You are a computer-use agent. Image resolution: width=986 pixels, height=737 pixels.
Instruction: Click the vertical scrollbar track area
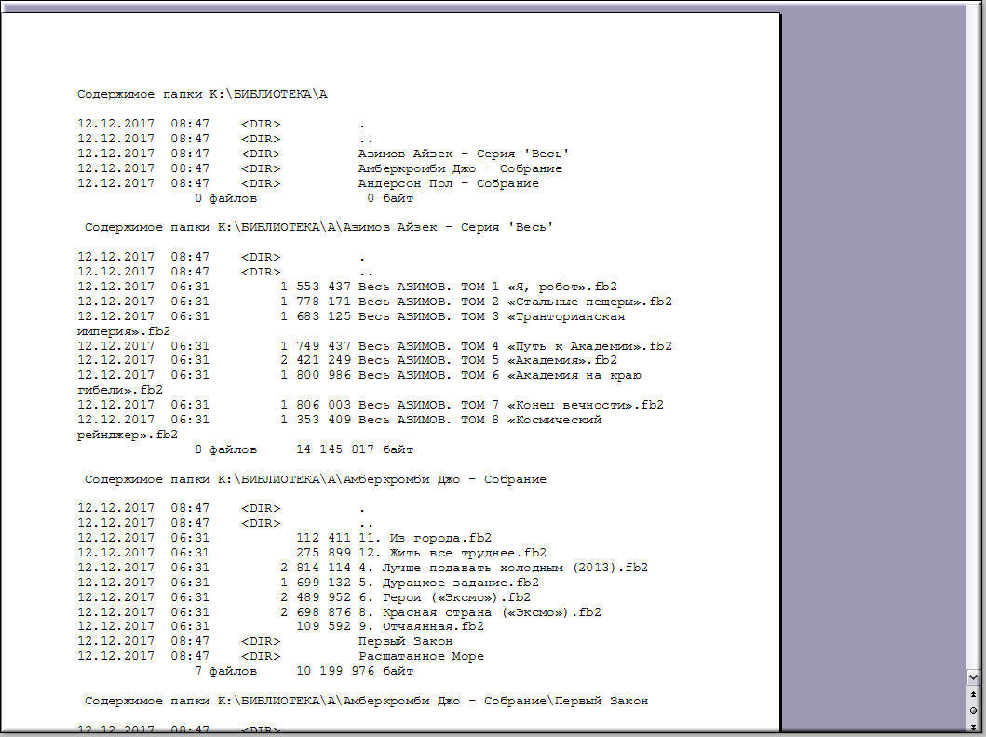pos(974,335)
